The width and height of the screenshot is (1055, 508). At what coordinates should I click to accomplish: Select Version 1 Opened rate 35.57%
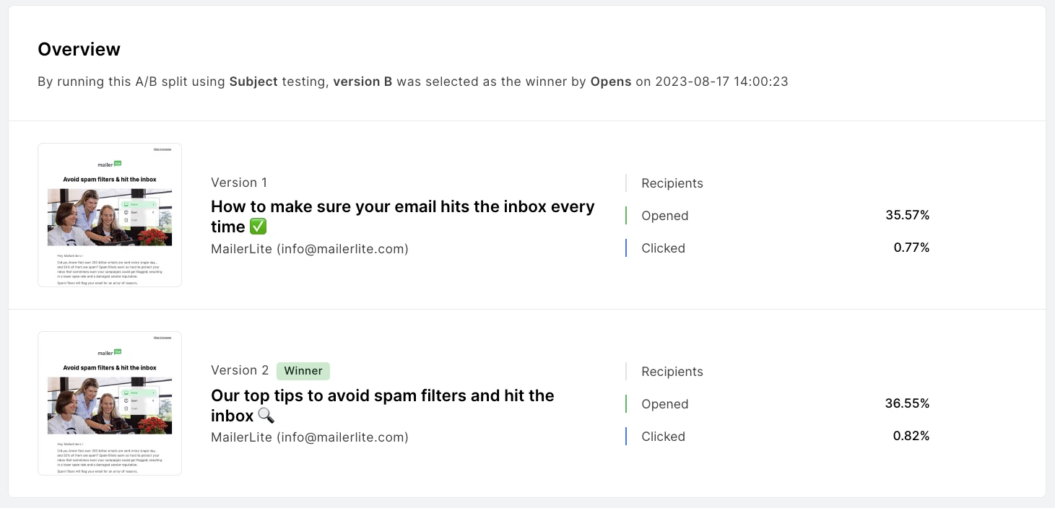(x=907, y=215)
